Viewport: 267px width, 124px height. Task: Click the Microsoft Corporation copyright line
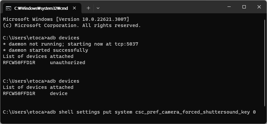point(72,25)
